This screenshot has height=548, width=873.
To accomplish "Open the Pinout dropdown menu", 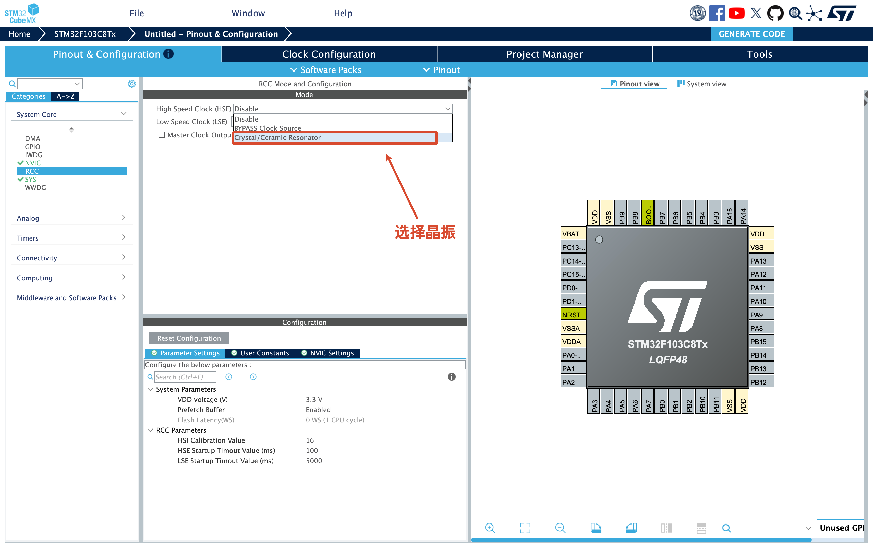I will pyautogui.click(x=442, y=70).
